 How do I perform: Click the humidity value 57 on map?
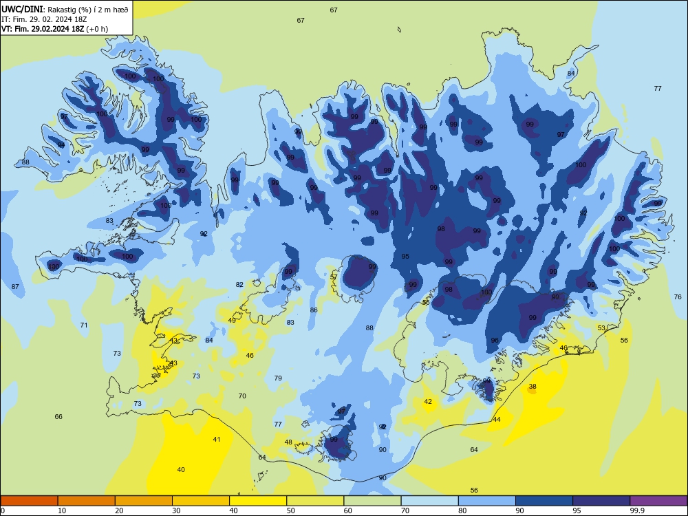coord(334,277)
